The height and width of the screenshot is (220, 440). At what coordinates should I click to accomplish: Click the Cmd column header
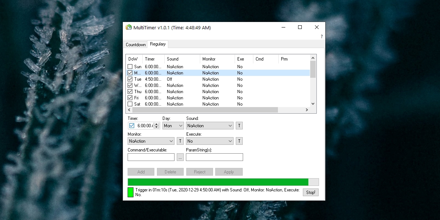tap(265, 59)
